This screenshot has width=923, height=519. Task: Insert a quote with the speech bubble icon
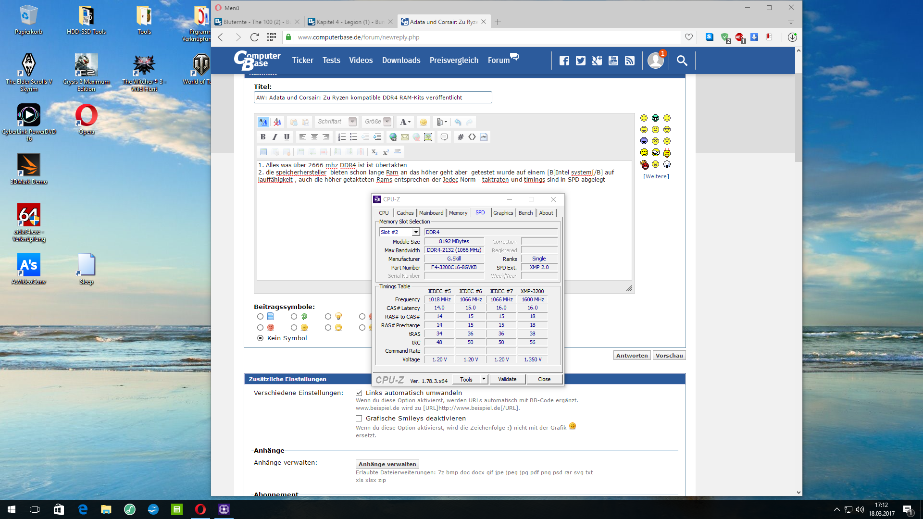click(444, 137)
